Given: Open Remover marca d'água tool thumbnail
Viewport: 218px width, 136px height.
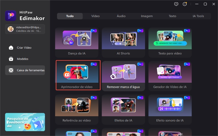Looking at the screenshot, I should coord(123,72).
